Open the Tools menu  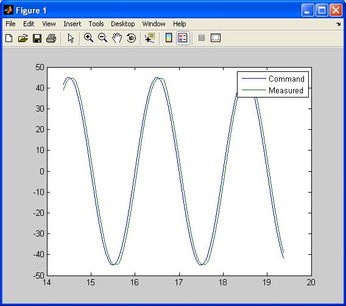[96, 24]
